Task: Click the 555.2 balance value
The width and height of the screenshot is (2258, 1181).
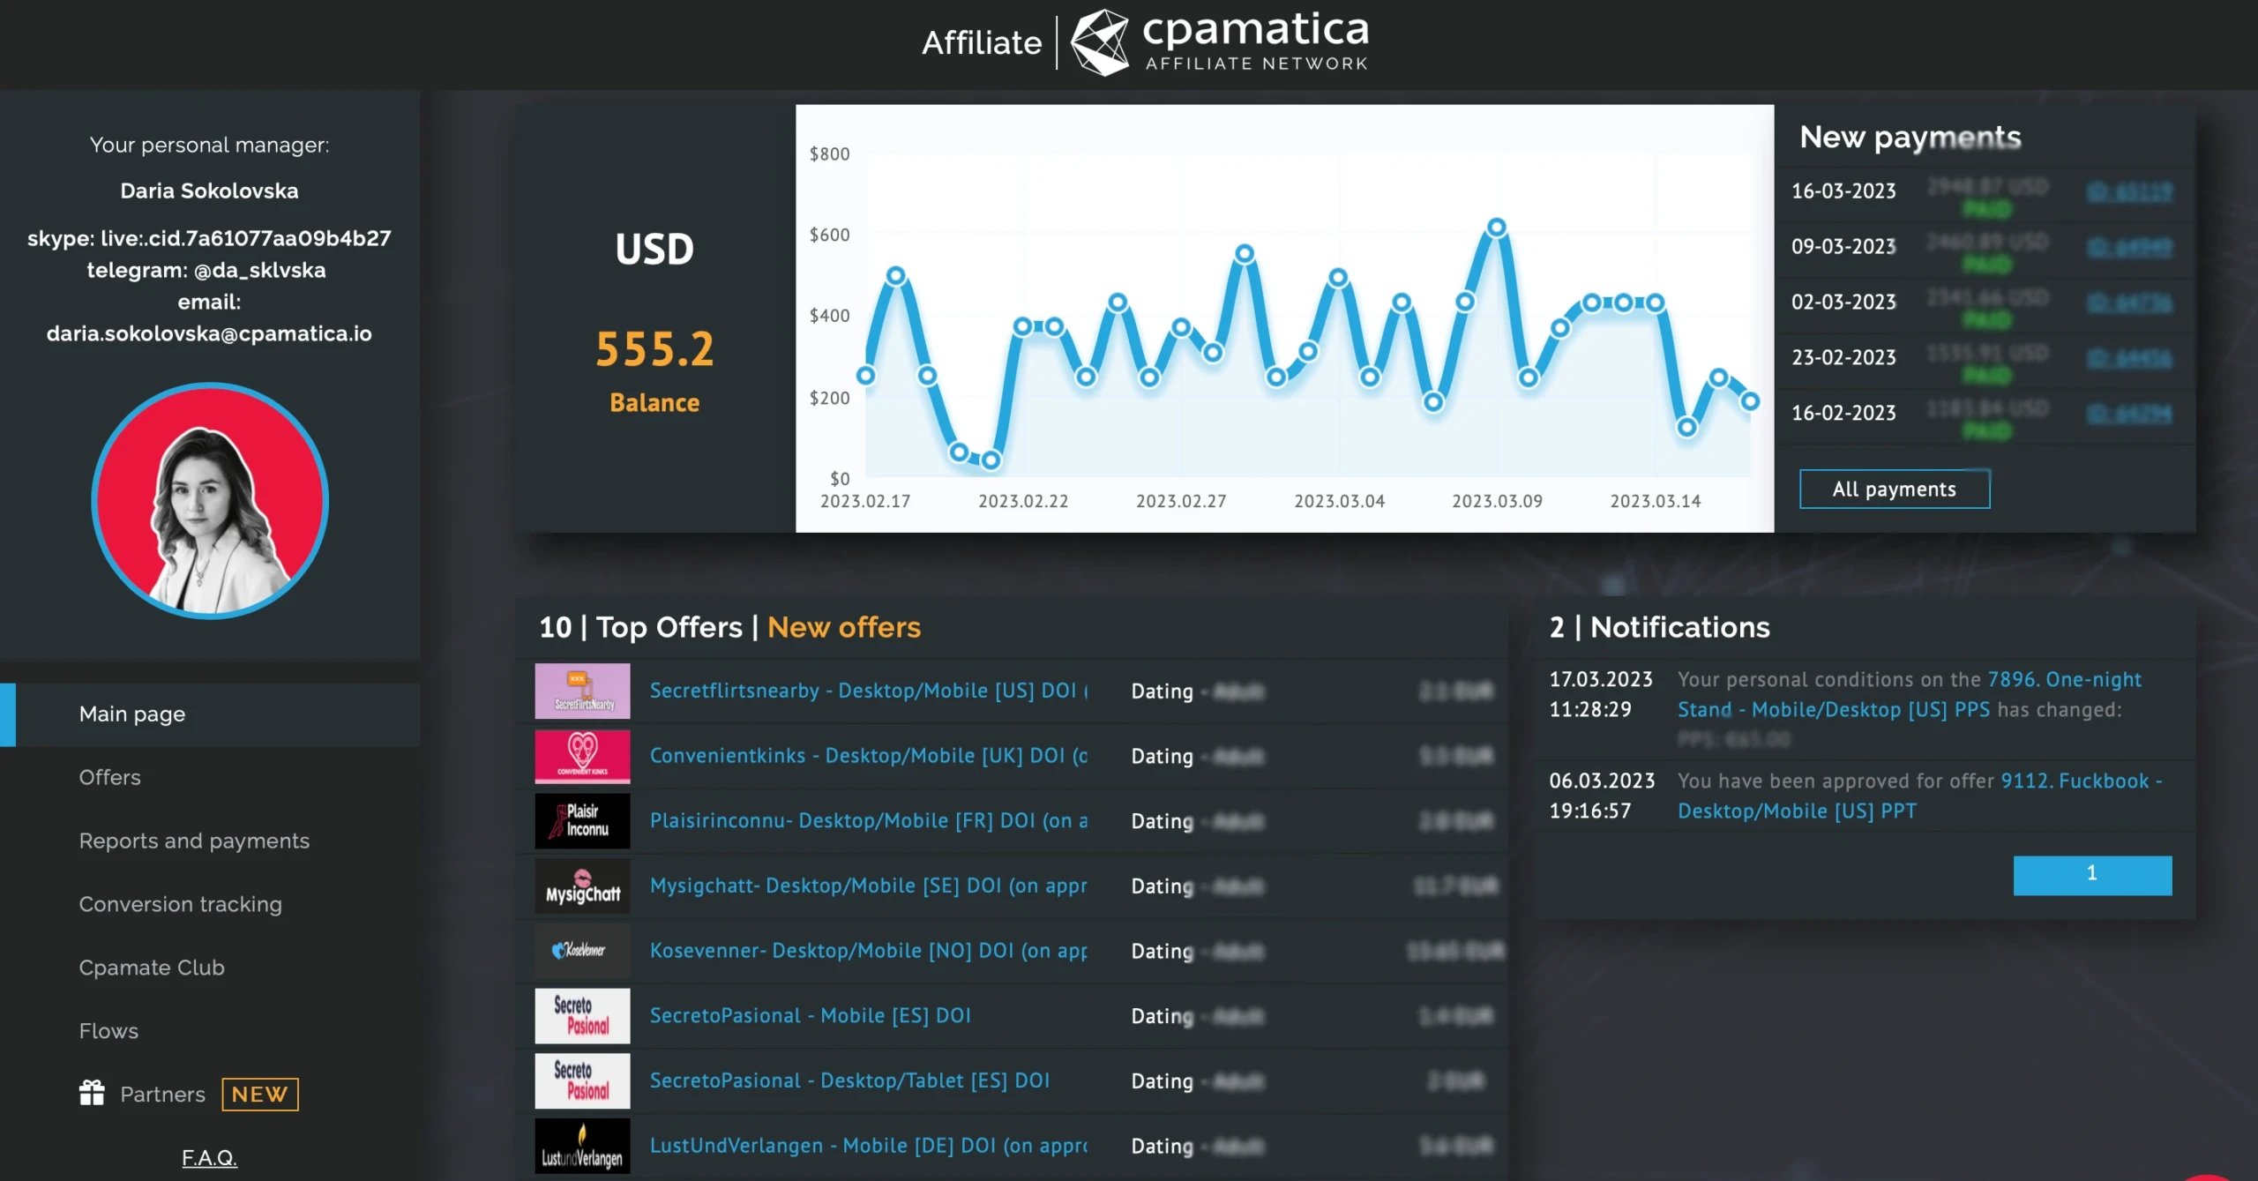Action: pos(654,349)
